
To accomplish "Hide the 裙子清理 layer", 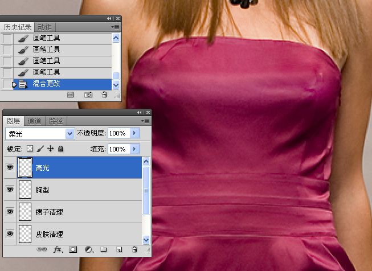I will pyautogui.click(x=10, y=211).
